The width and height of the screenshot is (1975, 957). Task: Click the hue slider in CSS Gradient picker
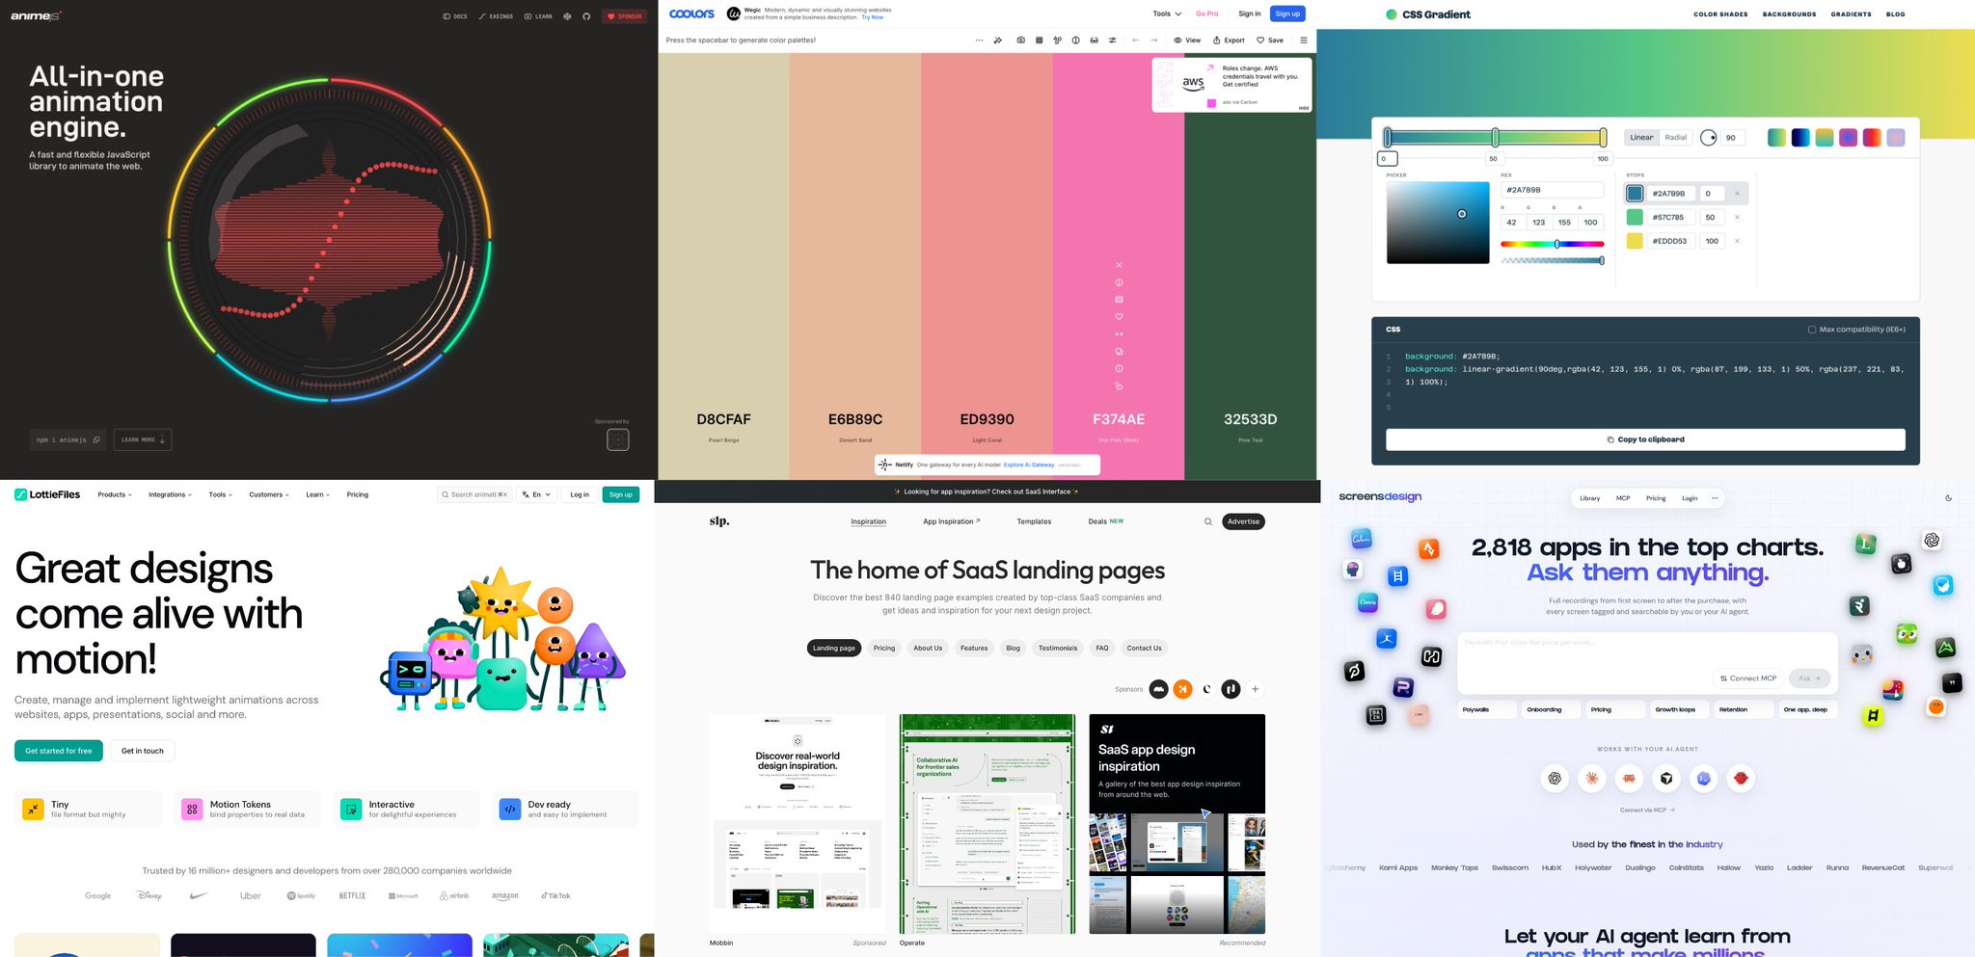(1552, 244)
